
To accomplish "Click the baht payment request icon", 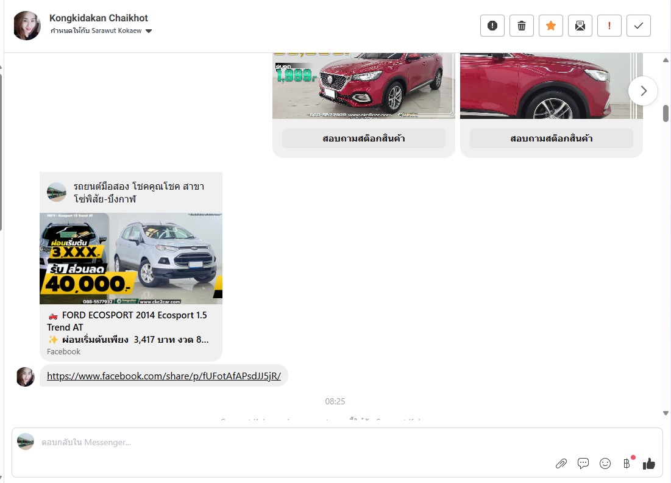I will click(x=627, y=463).
